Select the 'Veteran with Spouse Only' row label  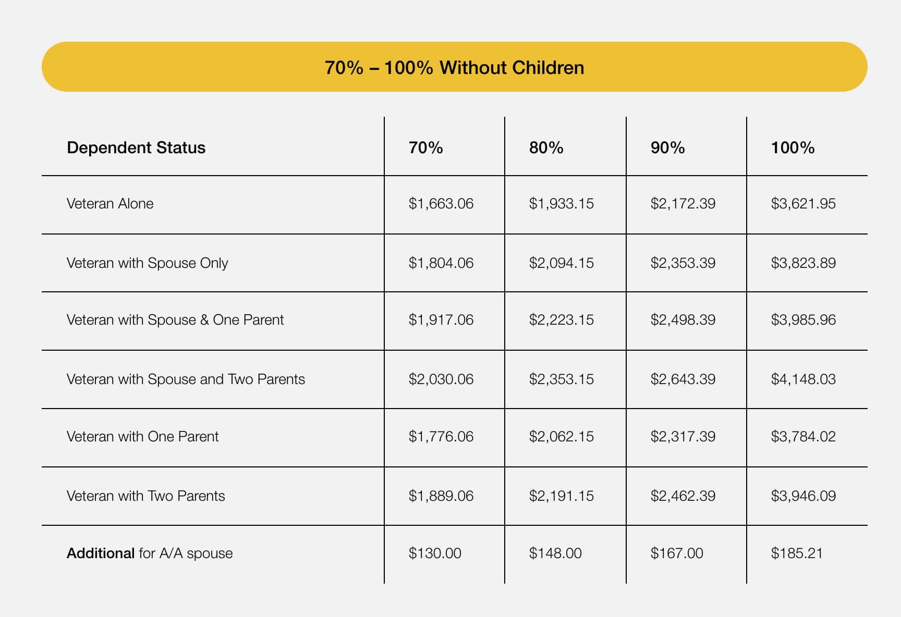[148, 263]
